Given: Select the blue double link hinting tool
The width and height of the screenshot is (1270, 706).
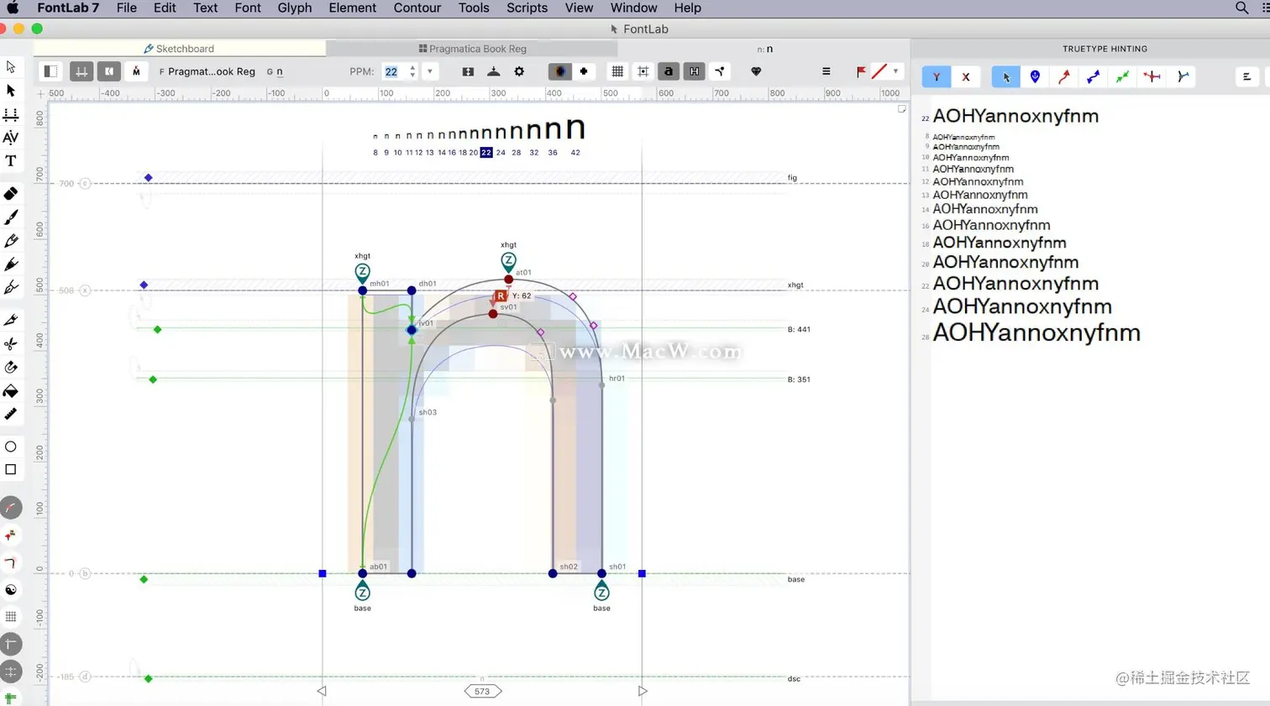Looking at the screenshot, I should coord(1094,76).
